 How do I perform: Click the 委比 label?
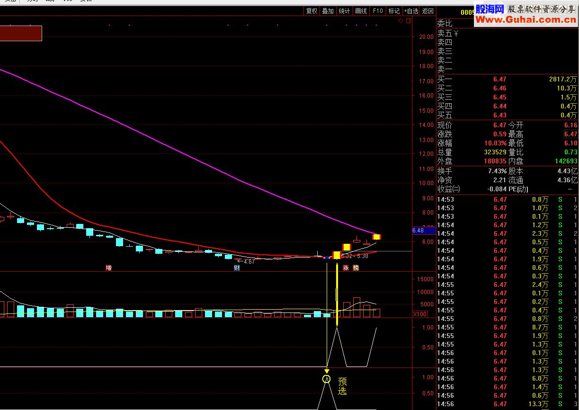tap(445, 23)
